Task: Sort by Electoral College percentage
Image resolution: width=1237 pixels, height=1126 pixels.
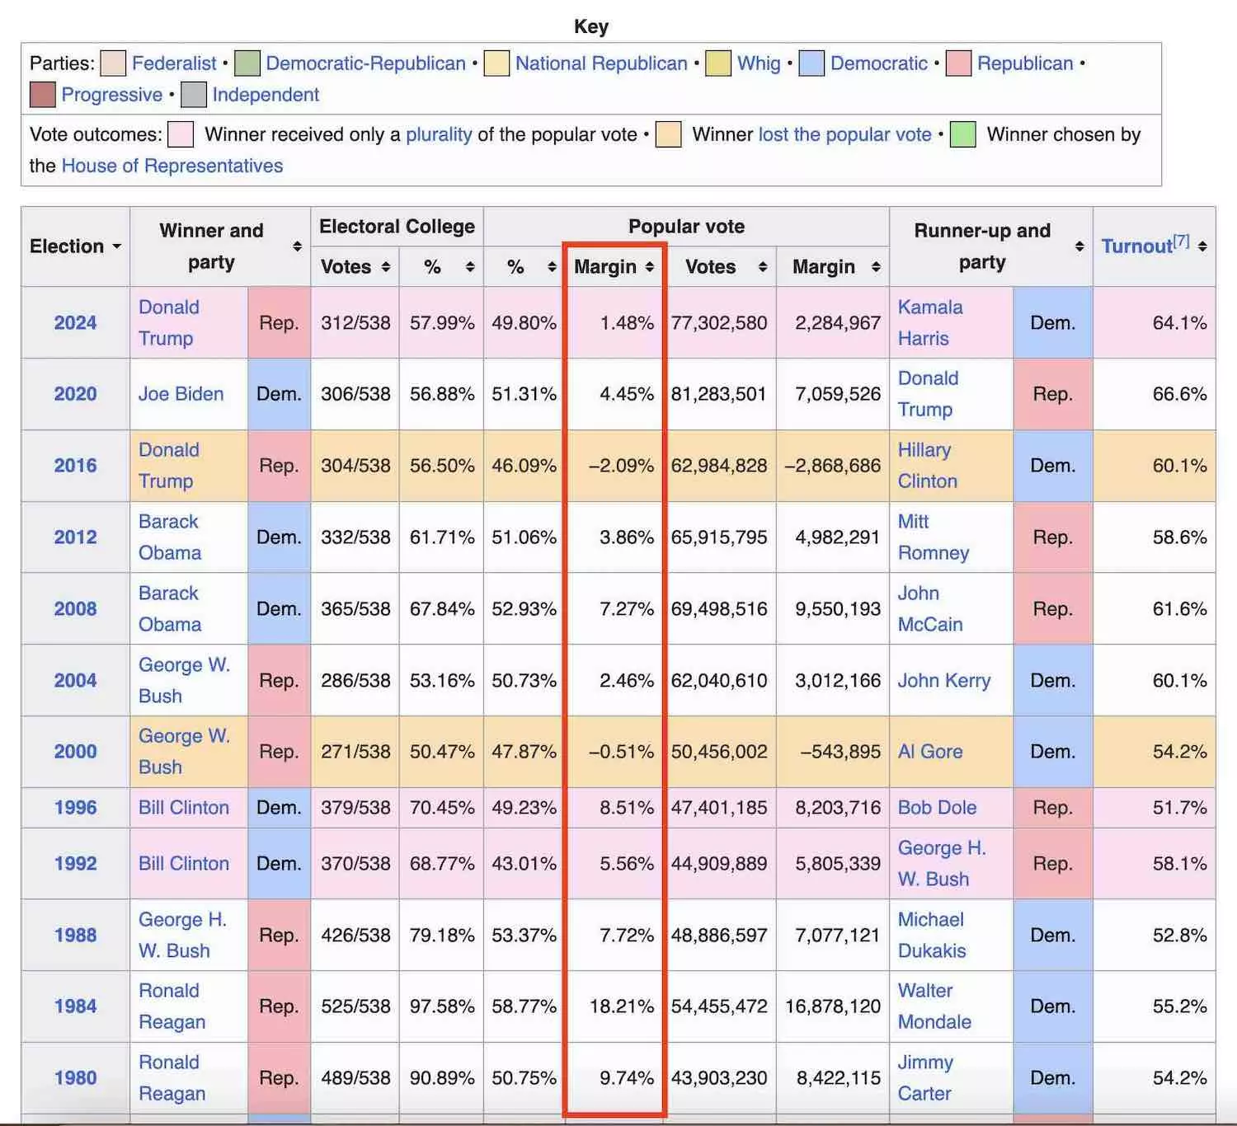Action: 470,267
